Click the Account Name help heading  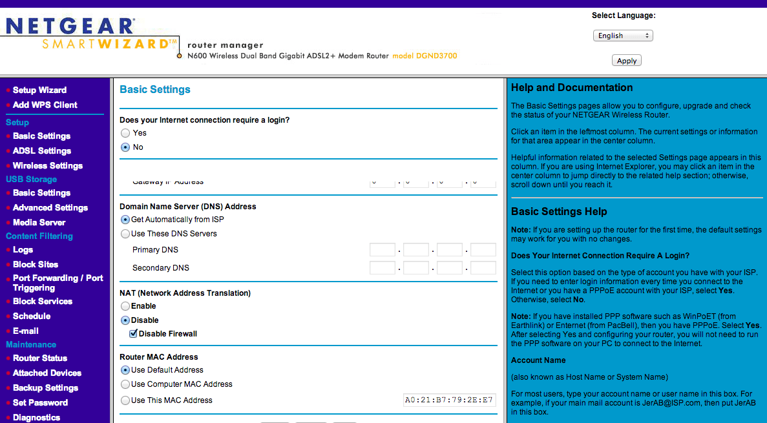tap(538, 360)
